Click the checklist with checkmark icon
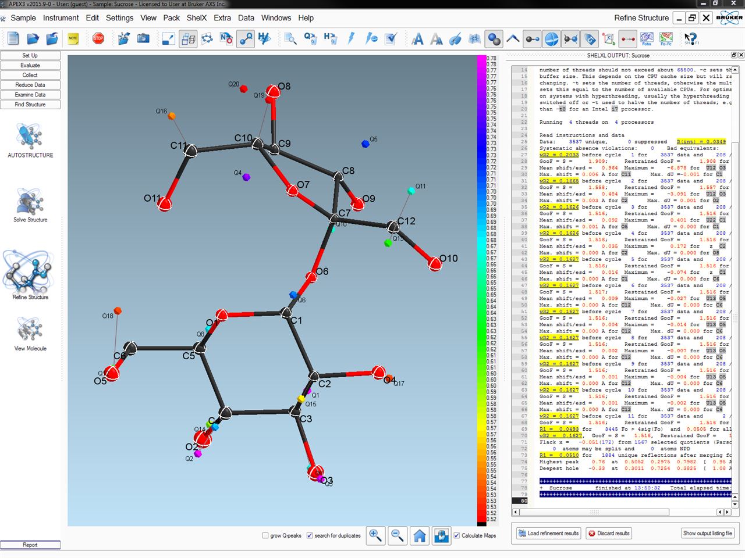Viewport: 745px width, 558px height. pos(391,39)
